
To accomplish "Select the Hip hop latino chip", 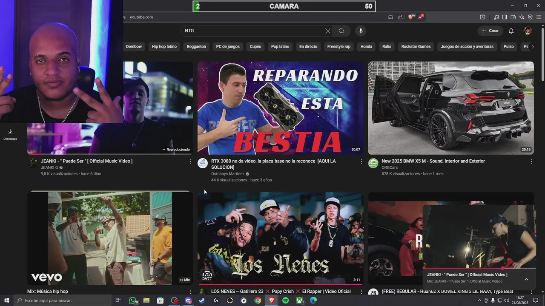I will (x=164, y=47).
